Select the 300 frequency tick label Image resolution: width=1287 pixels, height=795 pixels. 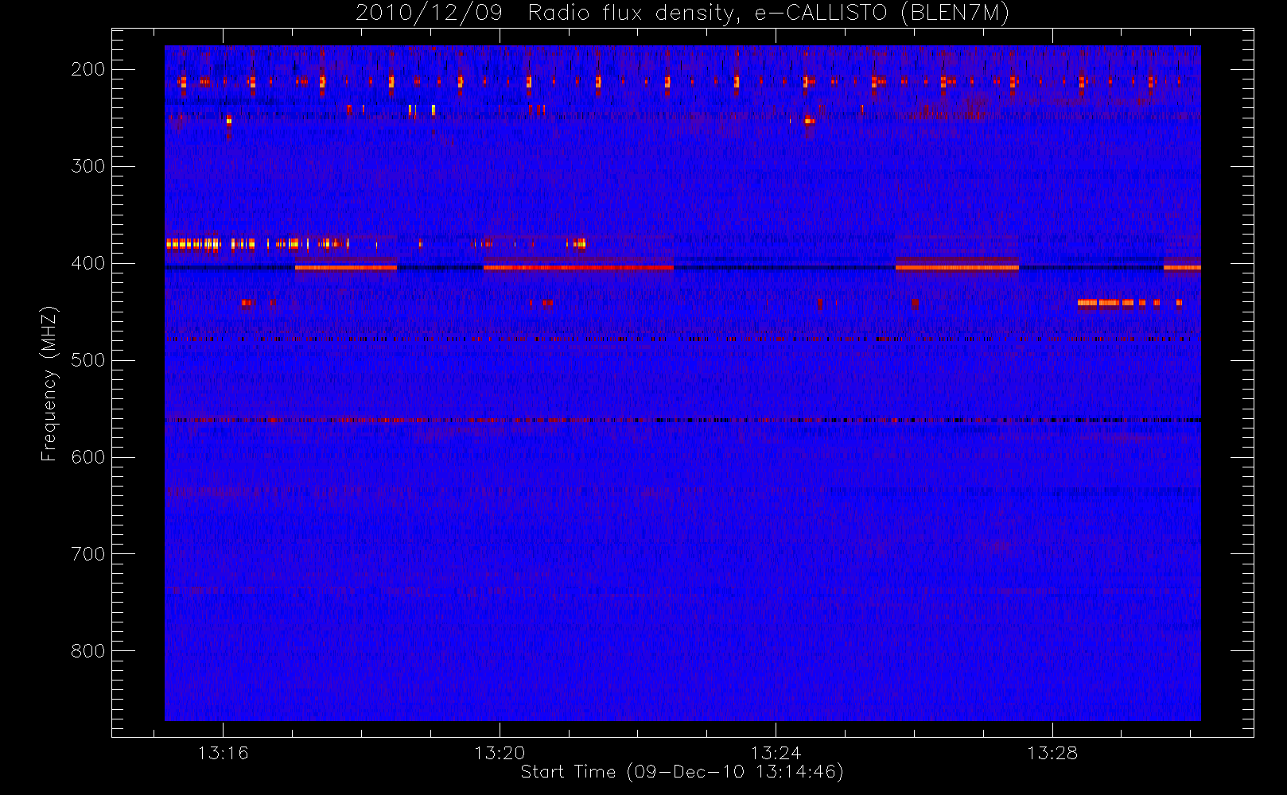87,166
